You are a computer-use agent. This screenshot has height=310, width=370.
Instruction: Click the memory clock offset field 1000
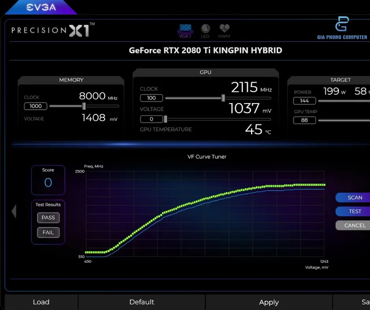tap(36, 106)
